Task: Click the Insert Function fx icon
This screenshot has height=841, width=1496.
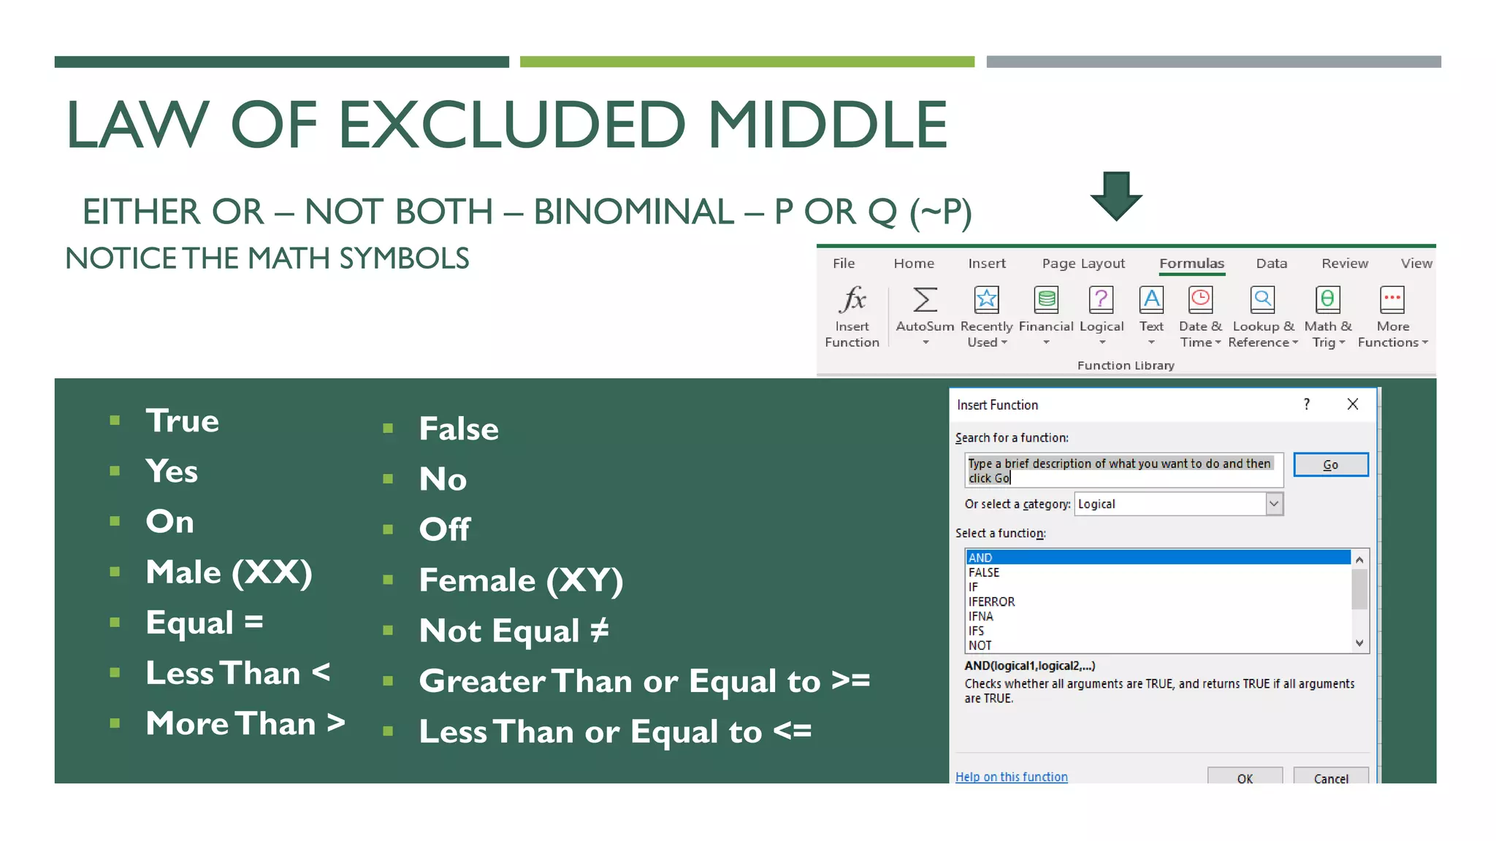Action: click(x=852, y=299)
